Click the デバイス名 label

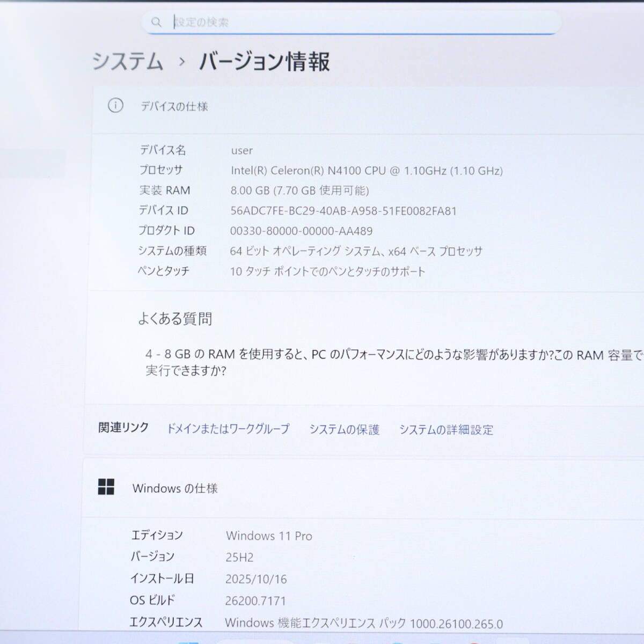[163, 150]
